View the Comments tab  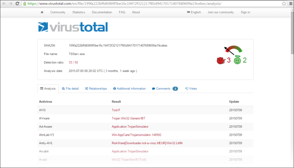coord(165,89)
